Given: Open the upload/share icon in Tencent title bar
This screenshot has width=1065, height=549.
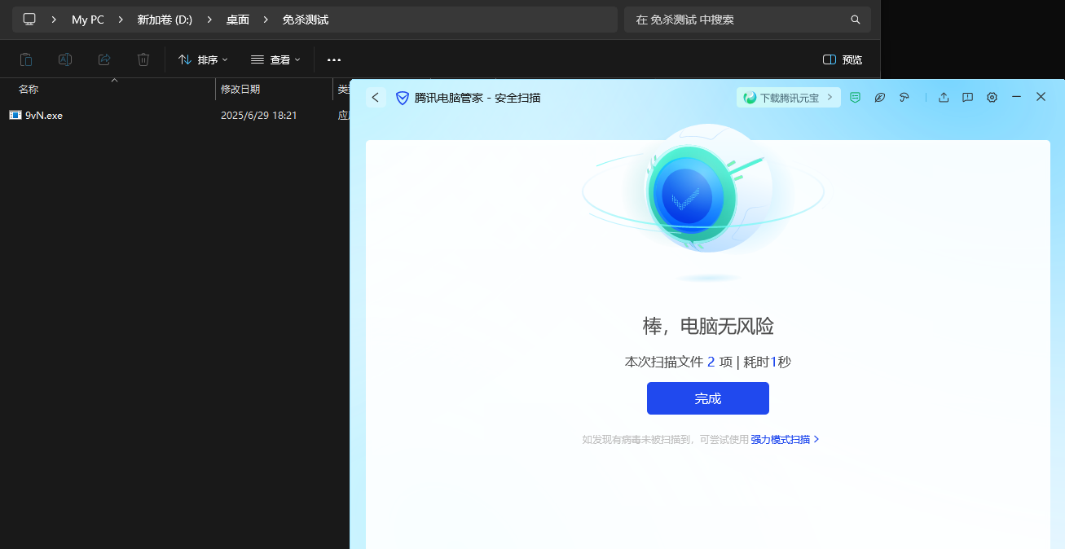Looking at the screenshot, I should [944, 97].
